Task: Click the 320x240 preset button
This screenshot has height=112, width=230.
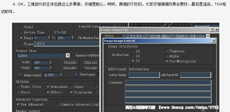Action: click(x=70, y=63)
